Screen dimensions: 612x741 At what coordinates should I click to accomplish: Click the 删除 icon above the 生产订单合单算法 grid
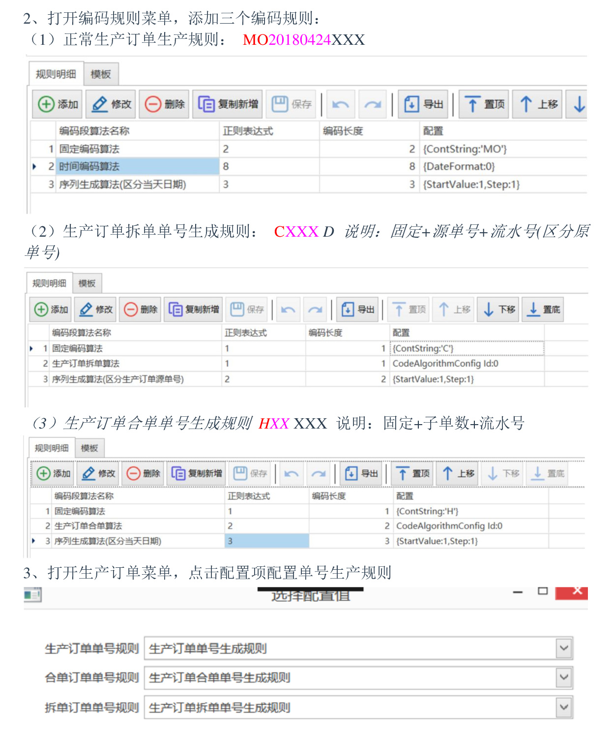134,473
